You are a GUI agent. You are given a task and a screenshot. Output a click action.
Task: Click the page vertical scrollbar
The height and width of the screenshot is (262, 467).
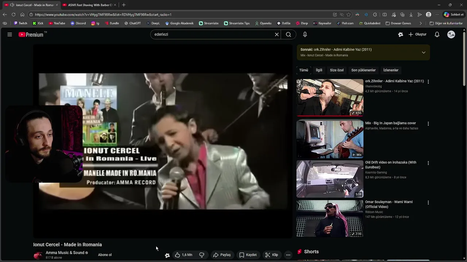pyautogui.click(x=464, y=58)
